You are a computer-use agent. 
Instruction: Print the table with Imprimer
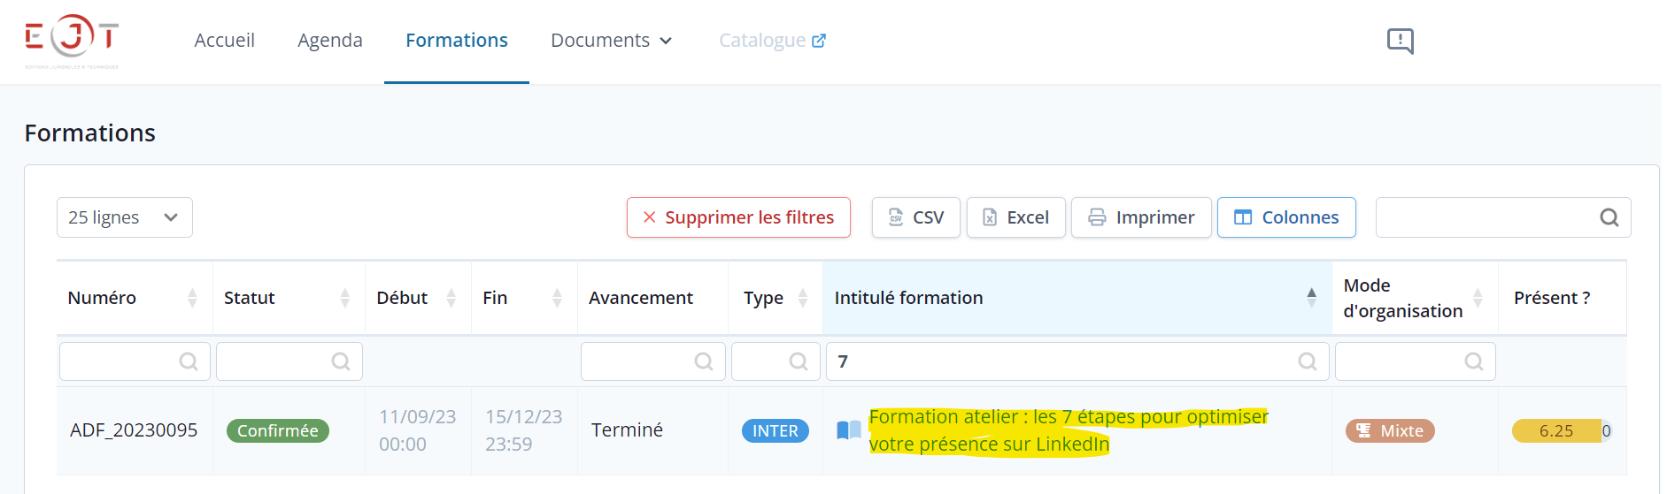1141,217
